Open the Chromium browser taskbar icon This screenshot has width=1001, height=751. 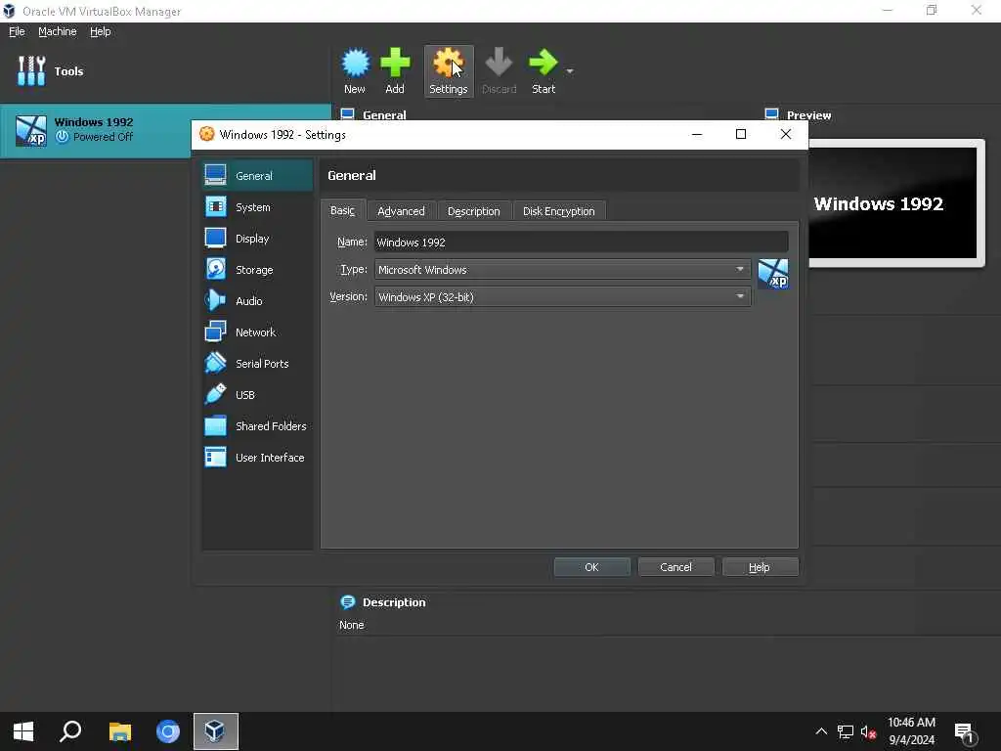point(168,731)
